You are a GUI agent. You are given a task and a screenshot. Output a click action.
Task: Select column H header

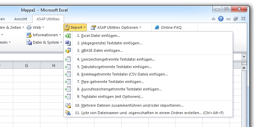[54, 65]
